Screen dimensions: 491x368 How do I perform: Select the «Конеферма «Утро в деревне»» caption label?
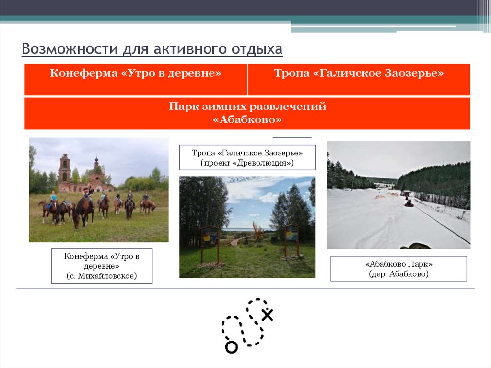pyautogui.click(x=102, y=265)
